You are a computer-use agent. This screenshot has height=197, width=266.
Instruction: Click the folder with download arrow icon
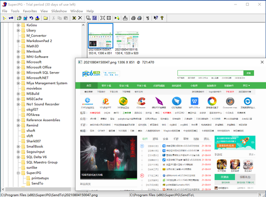click(37, 18)
